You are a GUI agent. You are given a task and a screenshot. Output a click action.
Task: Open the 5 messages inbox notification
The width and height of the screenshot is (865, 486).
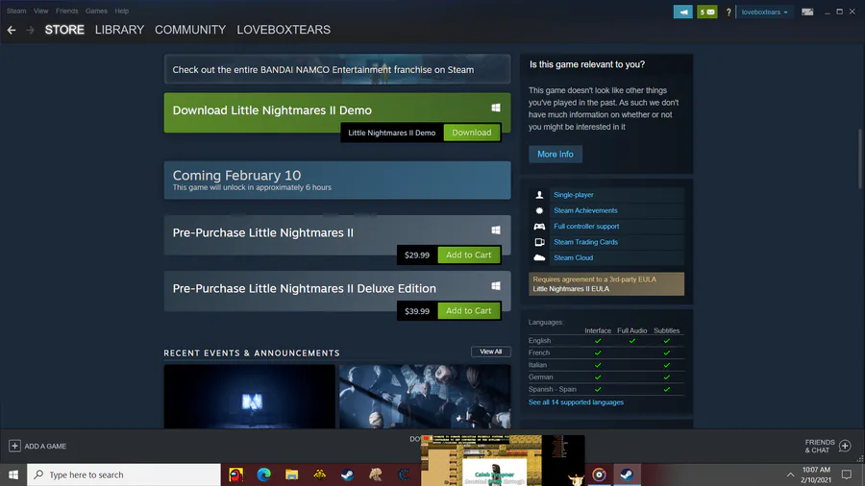pos(707,12)
